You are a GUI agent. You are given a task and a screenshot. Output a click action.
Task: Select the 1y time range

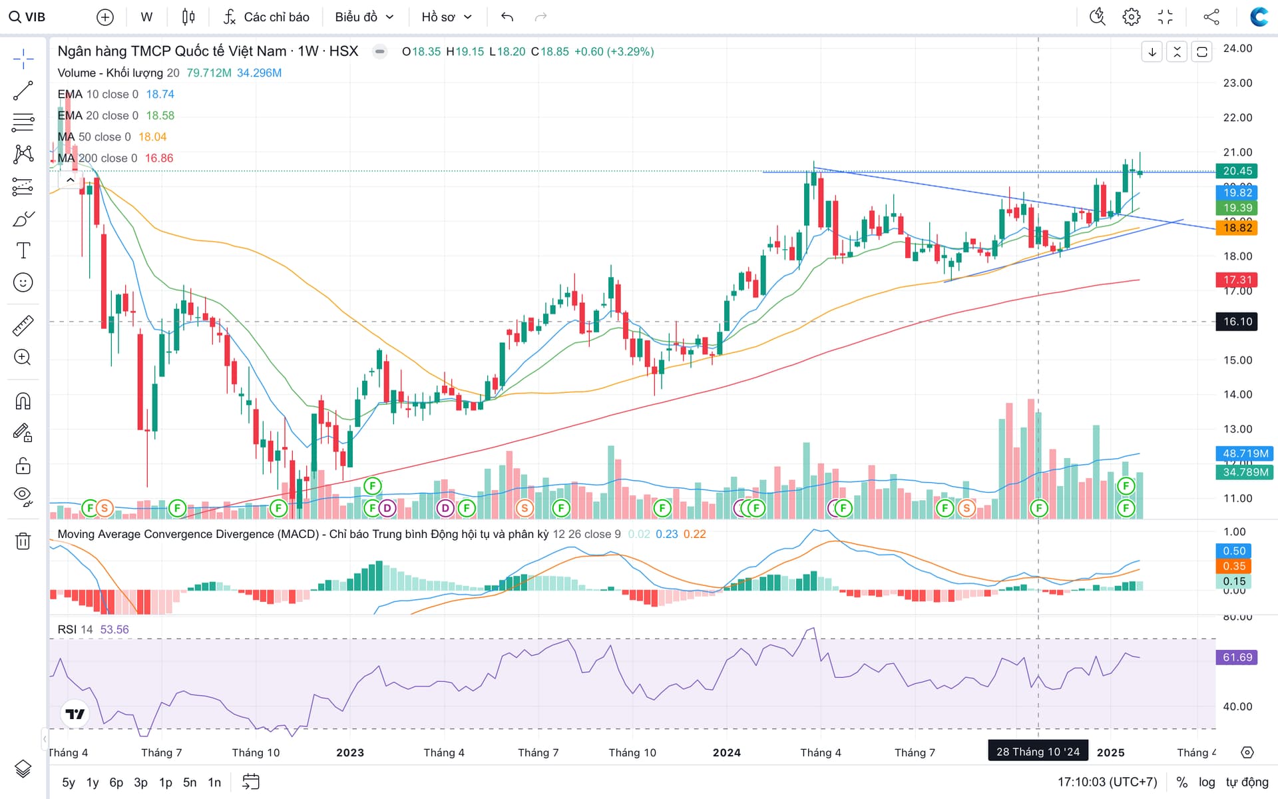[93, 782]
